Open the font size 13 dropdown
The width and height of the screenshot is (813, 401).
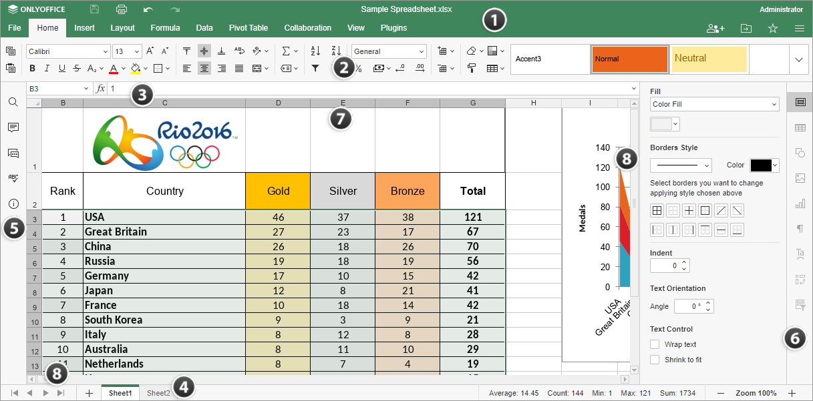(x=137, y=51)
